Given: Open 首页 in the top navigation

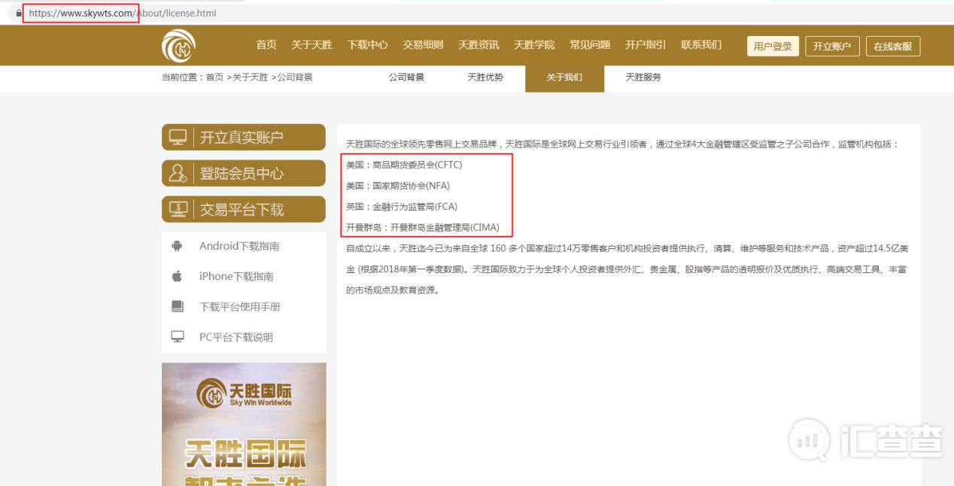Looking at the screenshot, I should pos(266,45).
